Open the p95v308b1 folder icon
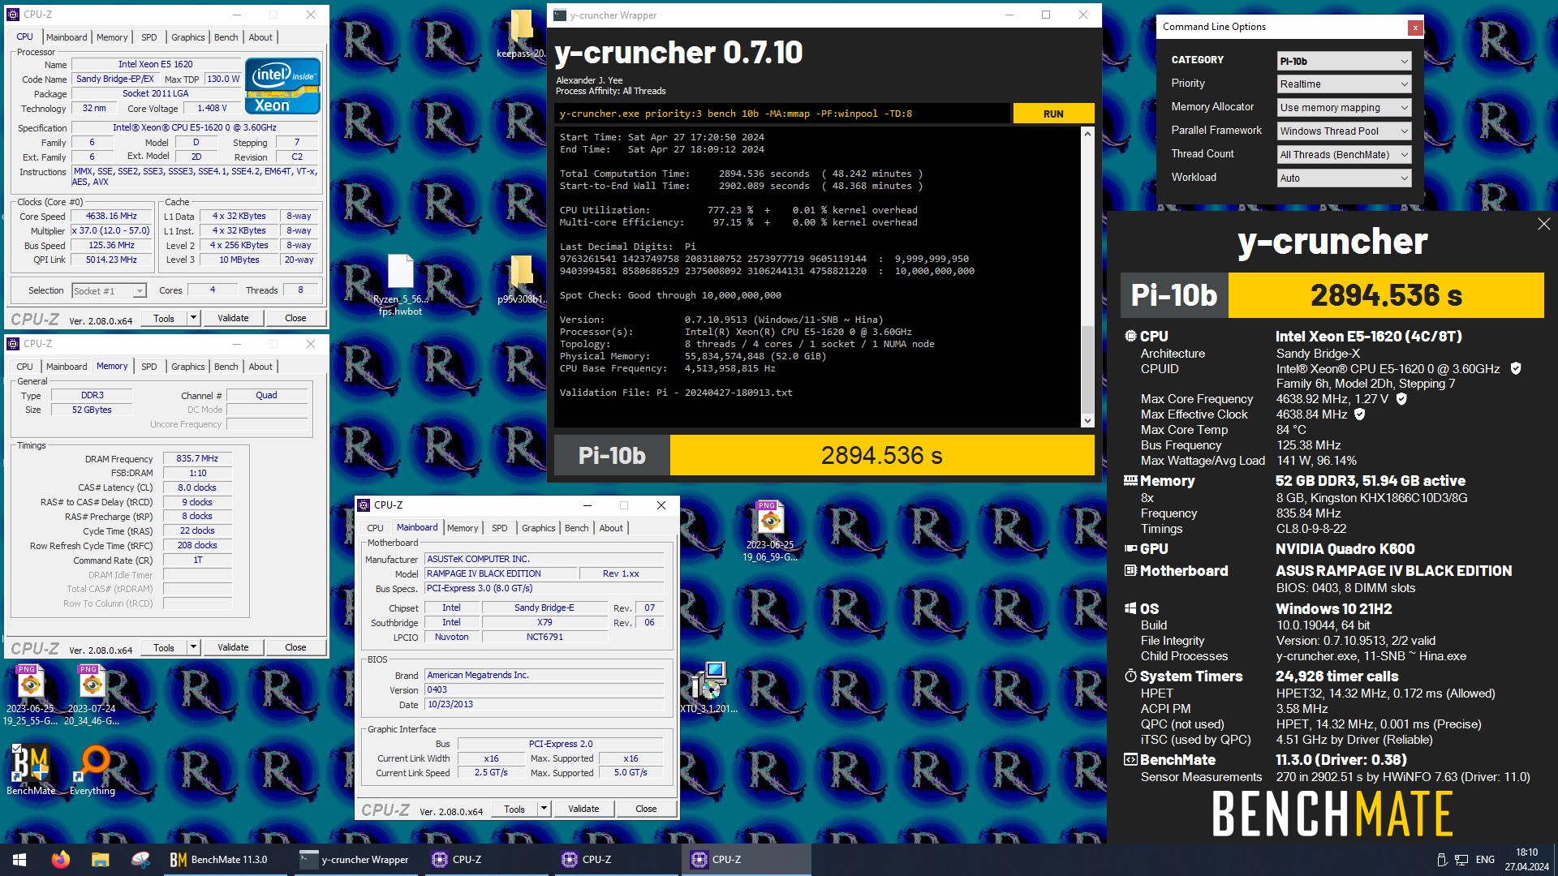 tap(520, 280)
